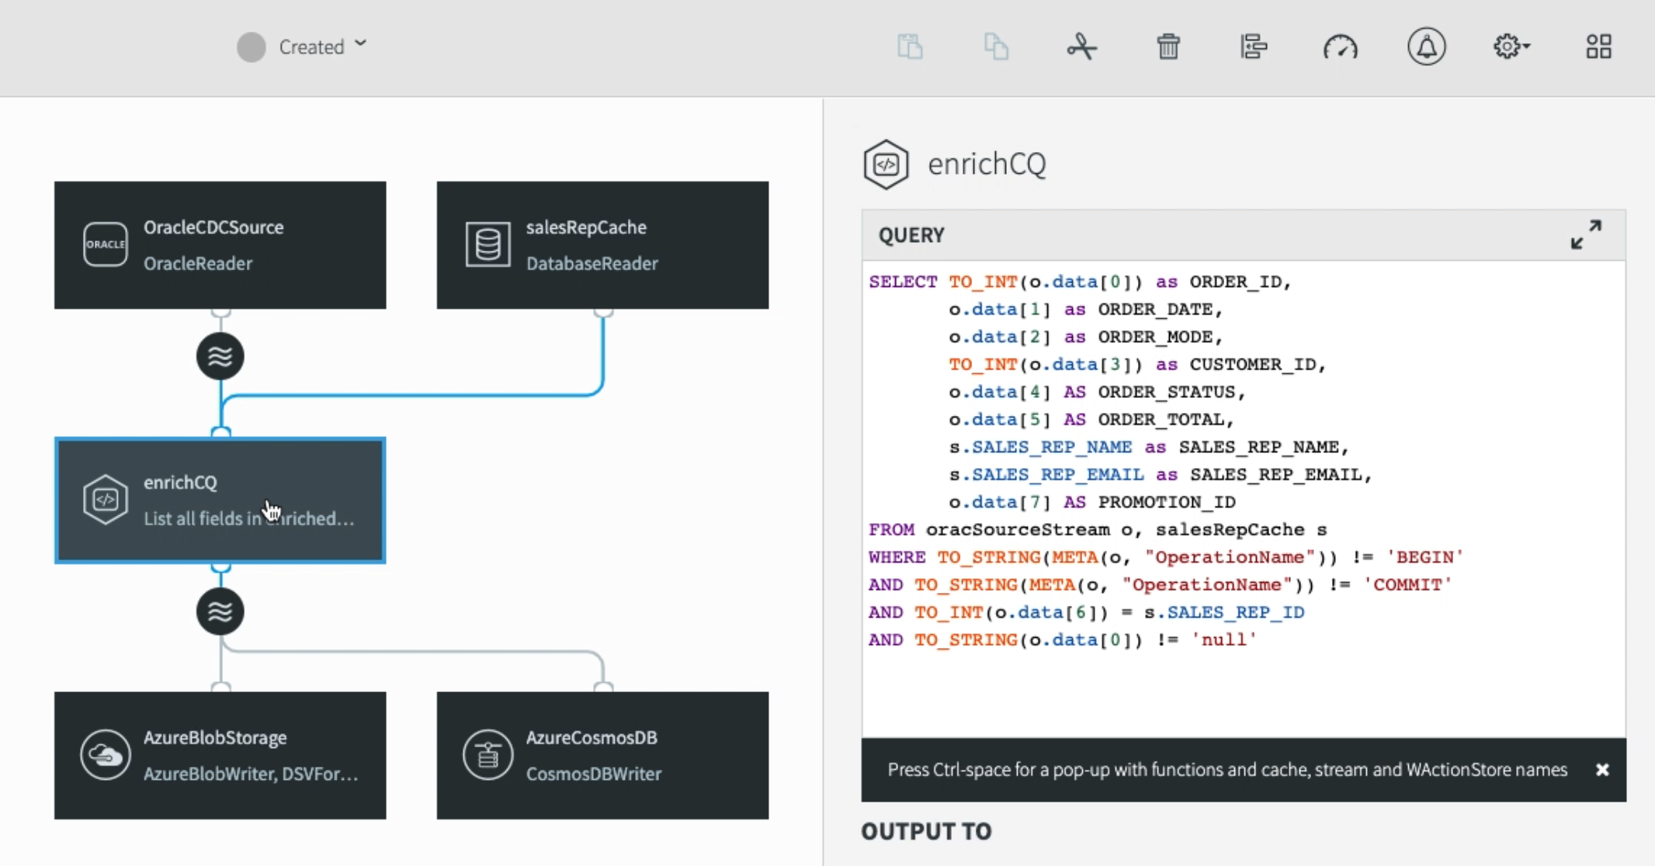Click the FROM oracSourceStream line
This screenshot has height=866, width=1655.
[1098, 530]
